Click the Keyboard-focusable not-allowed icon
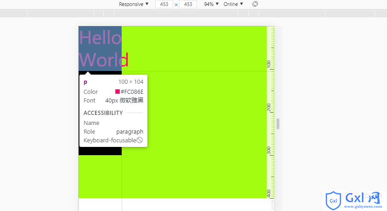The width and height of the screenshot is (387, 211). click(140, 140)
